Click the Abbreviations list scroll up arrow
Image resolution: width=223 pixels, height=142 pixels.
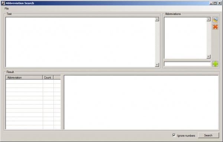pos(209,19)
